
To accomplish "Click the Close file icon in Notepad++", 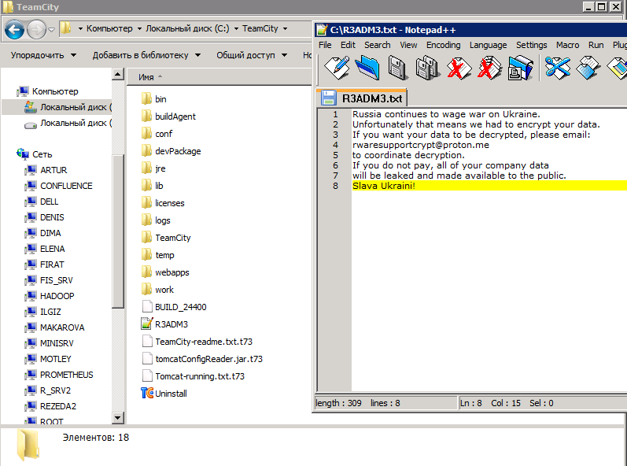I will tap(459, 68).
